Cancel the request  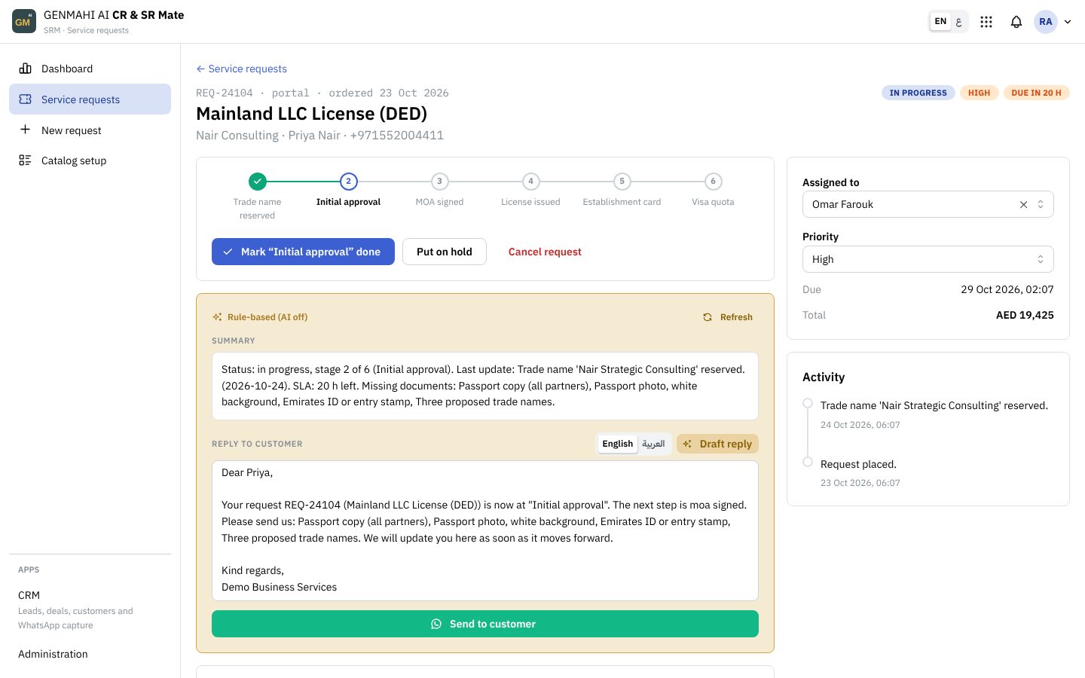tap(545, 252)
